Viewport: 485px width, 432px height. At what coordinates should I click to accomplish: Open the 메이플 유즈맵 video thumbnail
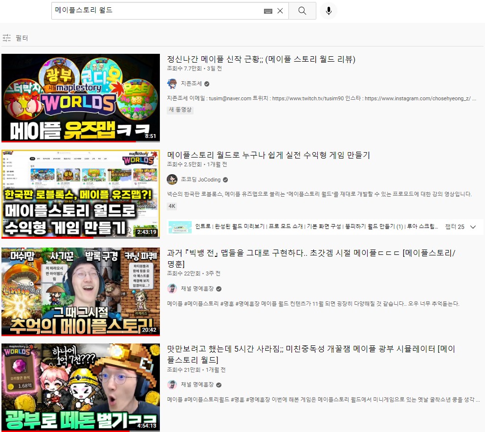(81, 98)
